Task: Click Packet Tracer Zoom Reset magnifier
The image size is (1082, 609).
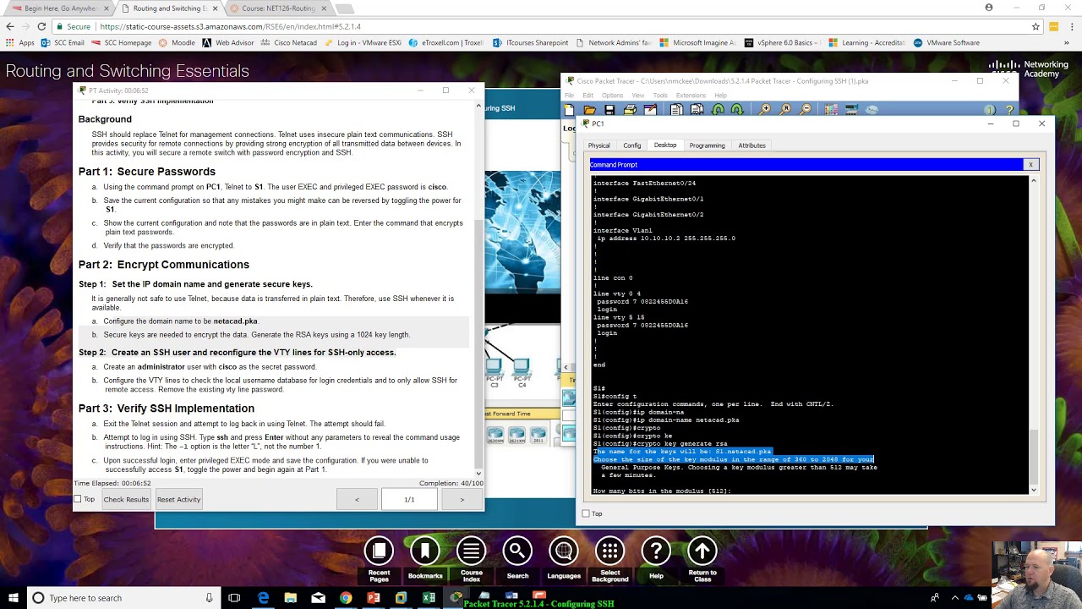Action: coord(785,110)
